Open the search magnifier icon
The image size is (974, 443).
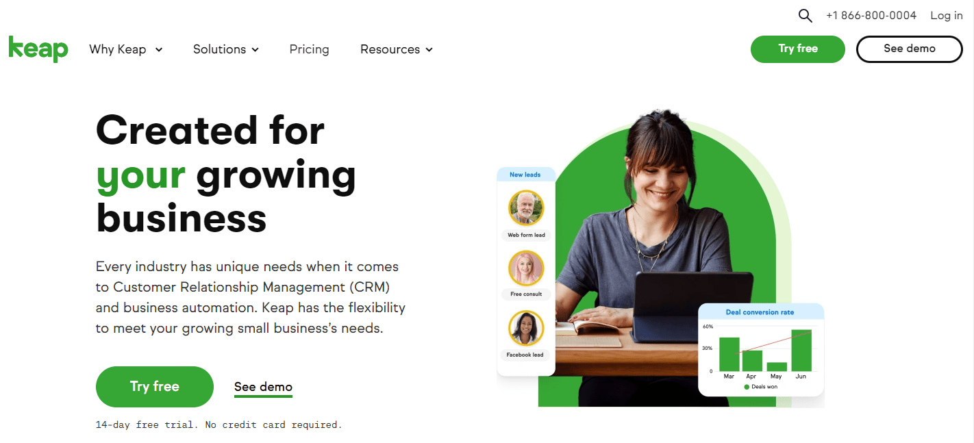pos(806,16)
